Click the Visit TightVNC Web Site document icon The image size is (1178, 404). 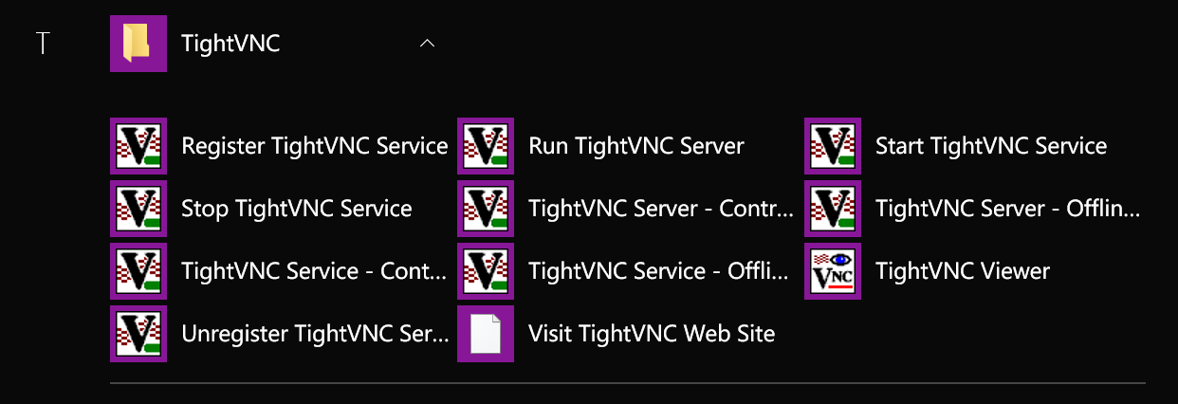486,334
